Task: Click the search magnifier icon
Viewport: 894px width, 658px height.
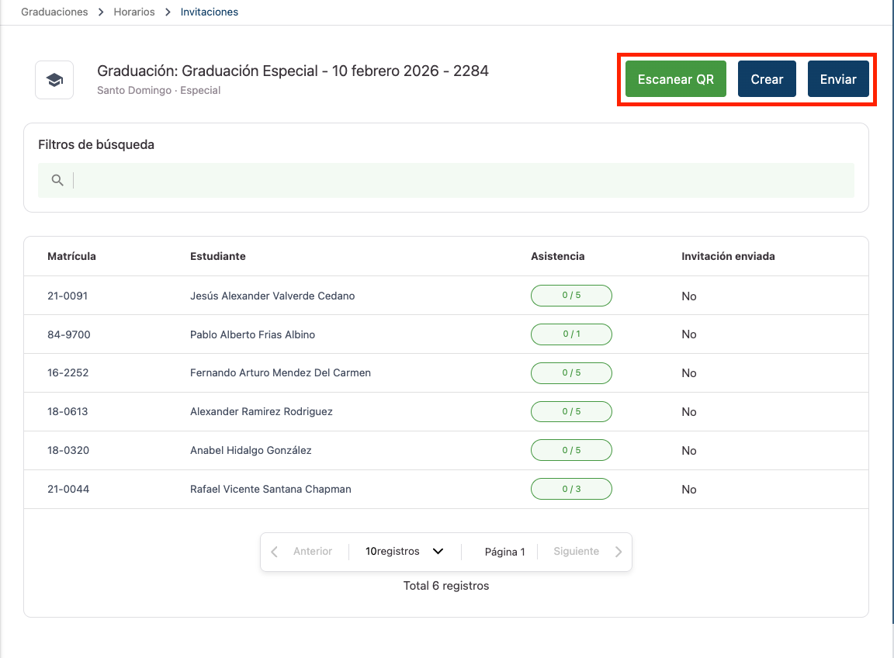Action: [57, 180]
